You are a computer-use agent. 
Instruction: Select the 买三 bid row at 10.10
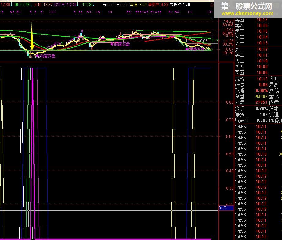pos(258,61)
